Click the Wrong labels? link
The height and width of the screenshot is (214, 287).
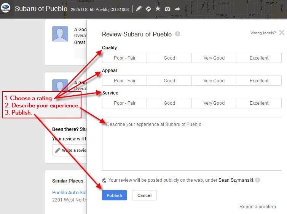point(263,33)
